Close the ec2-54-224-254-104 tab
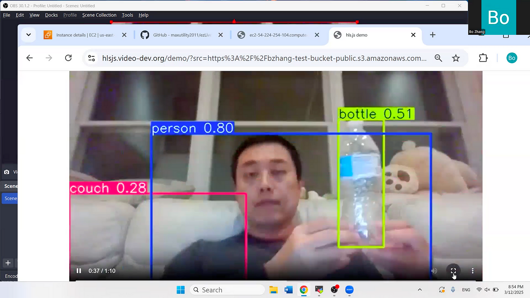530x298 pixels. tap(317, 35)
